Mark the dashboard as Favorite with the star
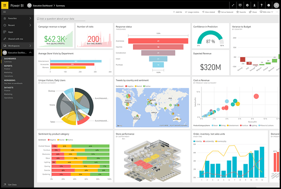This screenshot has width=281, height=189. [241, 12]
